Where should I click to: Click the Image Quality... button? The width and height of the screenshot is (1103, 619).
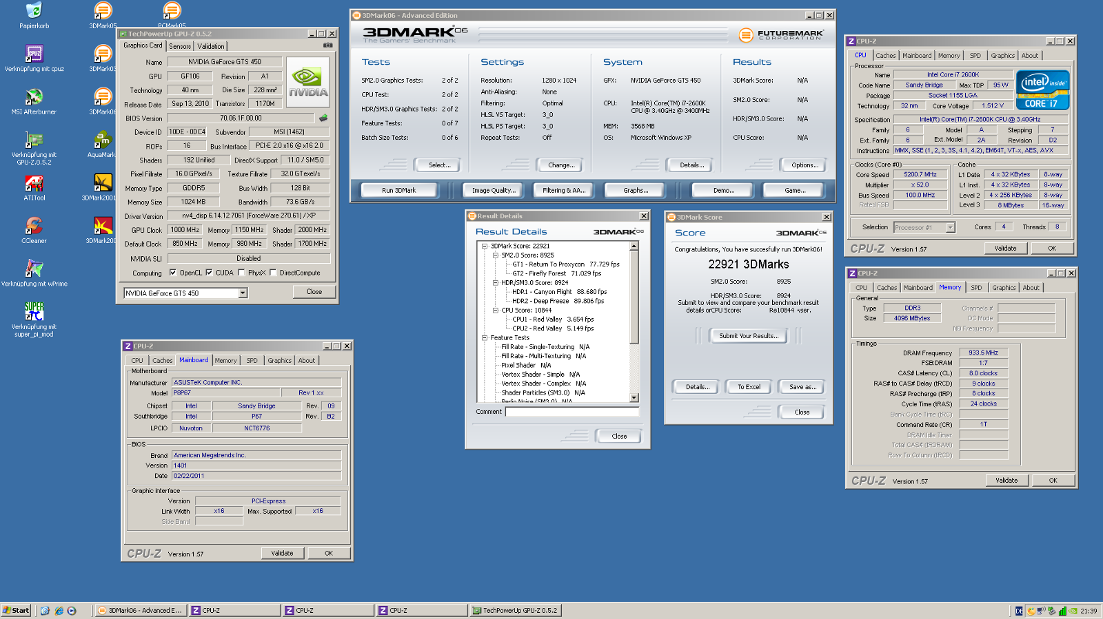tap(494, 190)
